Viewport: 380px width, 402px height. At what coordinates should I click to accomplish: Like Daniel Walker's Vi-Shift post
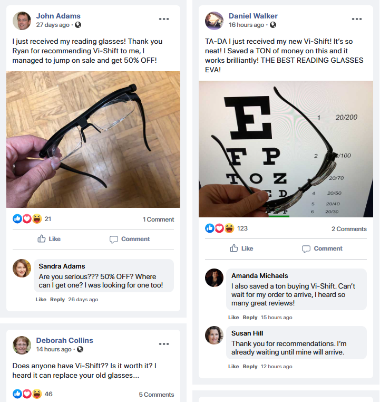(241, 248)
